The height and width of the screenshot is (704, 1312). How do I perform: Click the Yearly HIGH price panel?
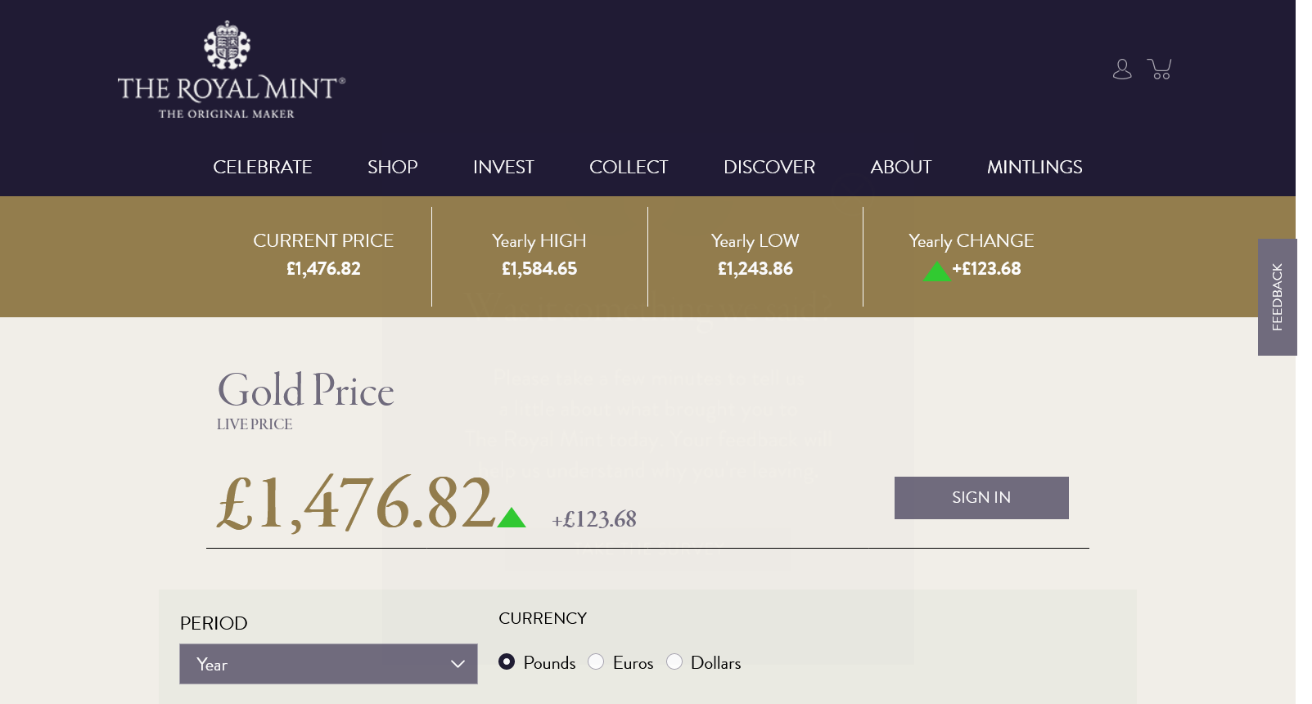point(539,255)
